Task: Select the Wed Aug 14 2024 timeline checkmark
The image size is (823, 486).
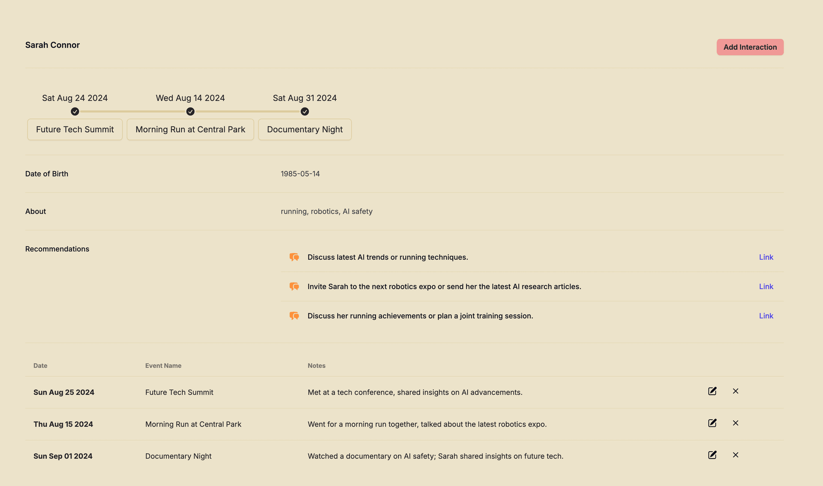Action: tap(190, 111)
